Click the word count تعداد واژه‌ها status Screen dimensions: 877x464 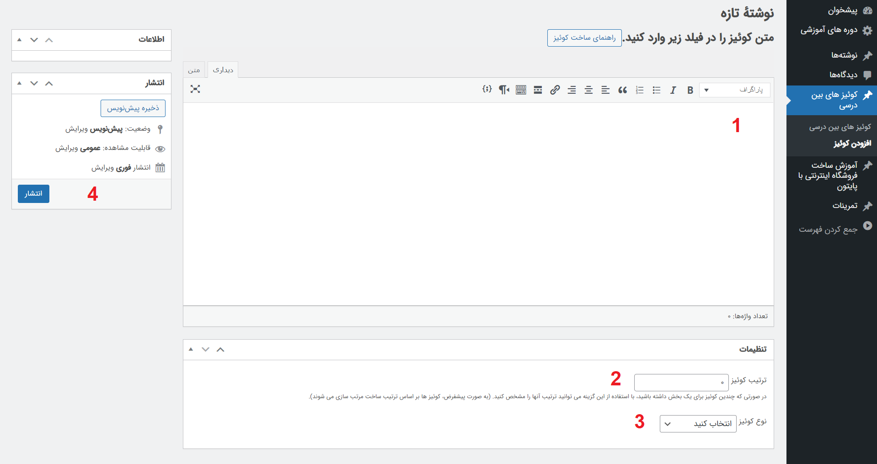(x=748, y=316)
